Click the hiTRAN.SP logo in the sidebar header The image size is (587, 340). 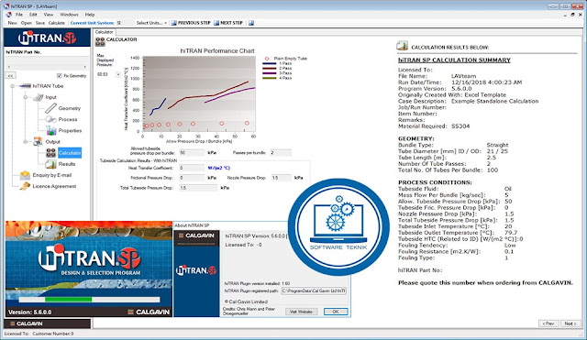(47, 38)
